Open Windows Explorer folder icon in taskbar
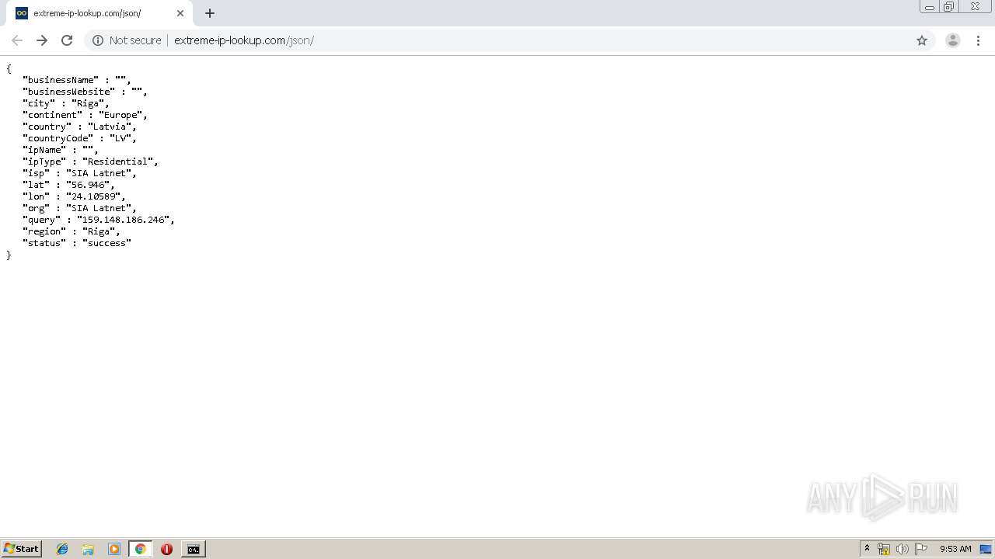 88,549
